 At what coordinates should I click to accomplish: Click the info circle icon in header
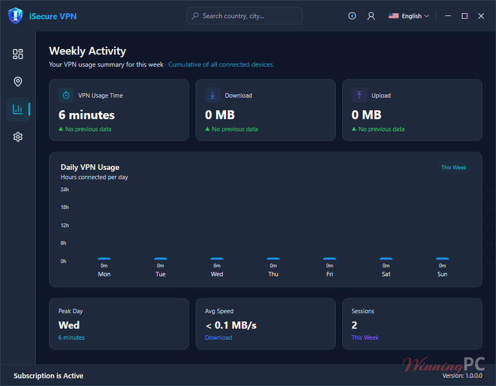(x=352, y=16)
